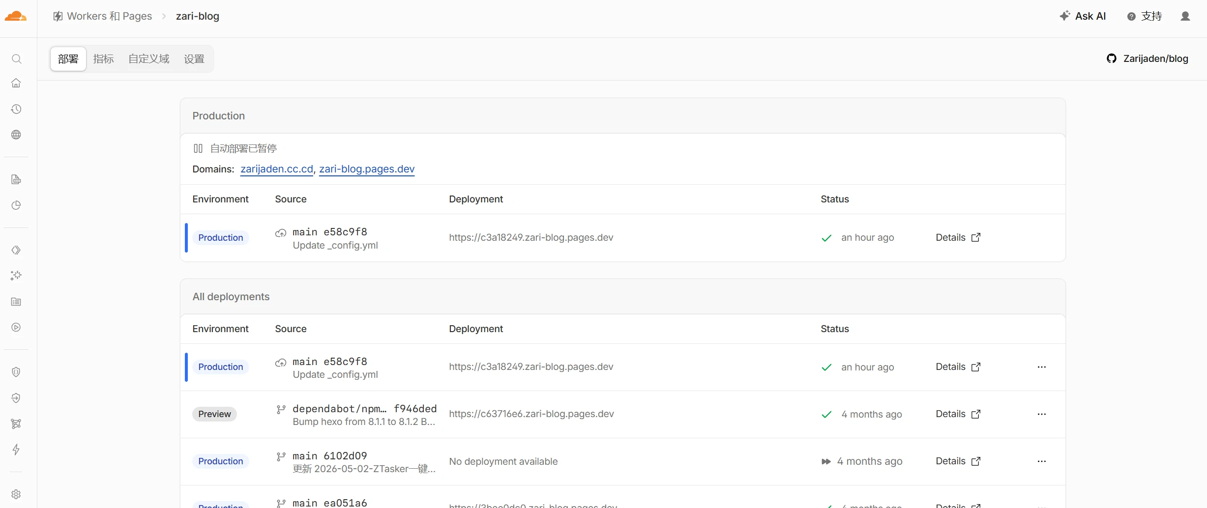Navigate to Workers 和 Pages breadcrumb
Image resolution: width=1207 pixels, height=508 pixels.
click(x=103, y=16)
